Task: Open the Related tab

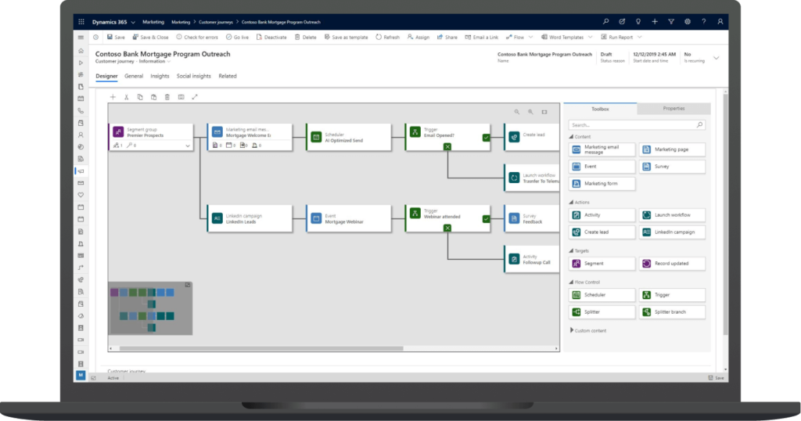Action: [228, 76]
